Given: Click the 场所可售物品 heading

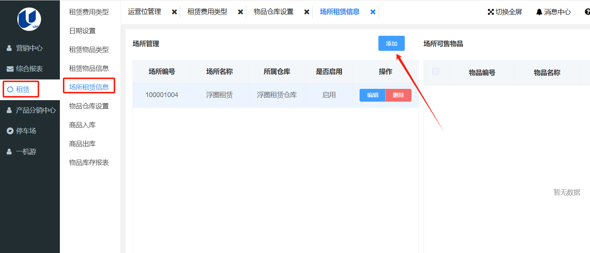Looking at the screenshot, I should click(443, 44).
